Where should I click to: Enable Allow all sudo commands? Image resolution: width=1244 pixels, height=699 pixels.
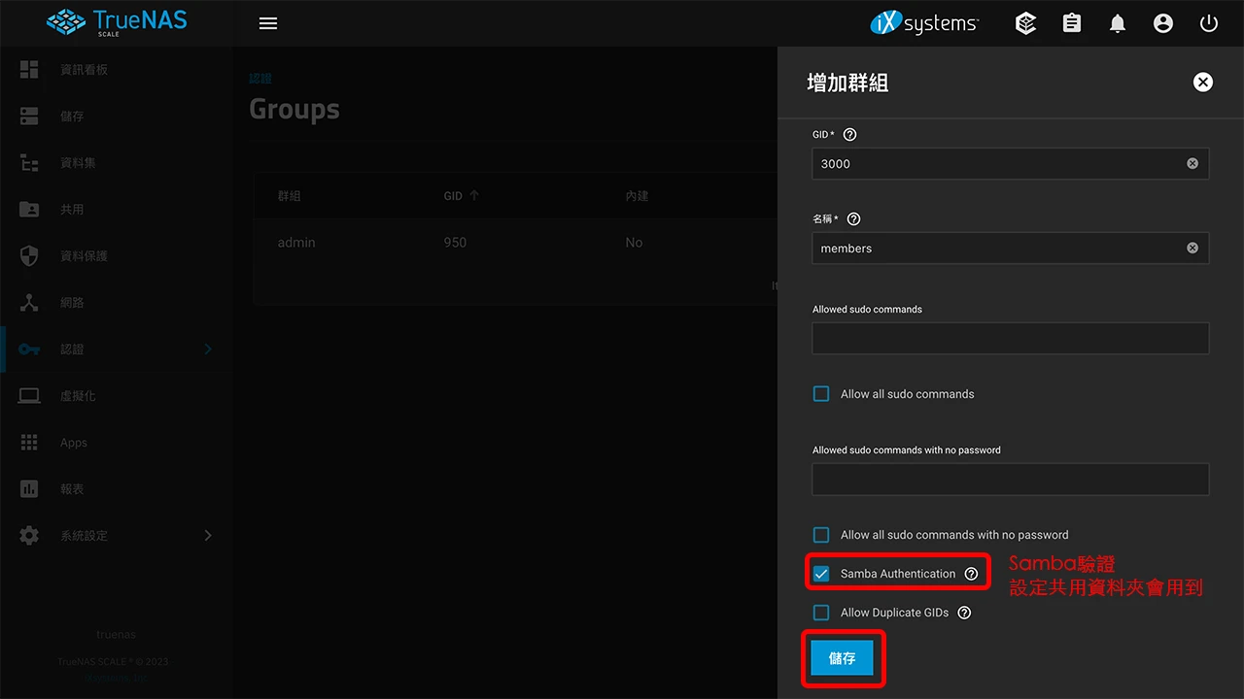tap(820, 394)
